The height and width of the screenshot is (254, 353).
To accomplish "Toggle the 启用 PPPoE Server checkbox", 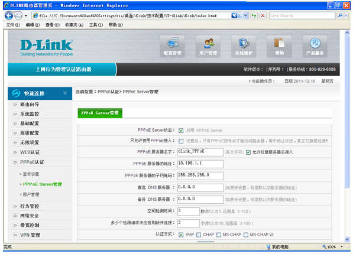I will (181, 131).
